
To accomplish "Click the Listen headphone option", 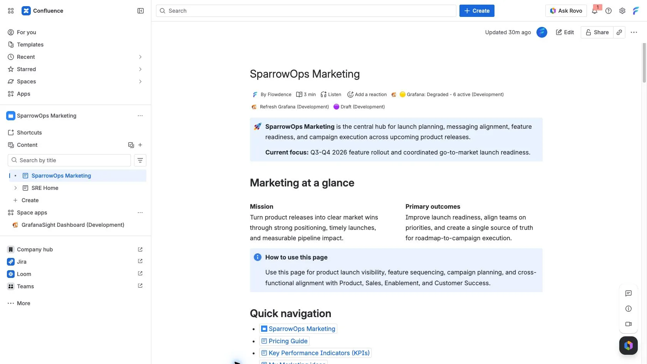I will (x=331, y=95).
